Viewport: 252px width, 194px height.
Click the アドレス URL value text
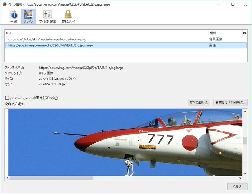(81, 68)
